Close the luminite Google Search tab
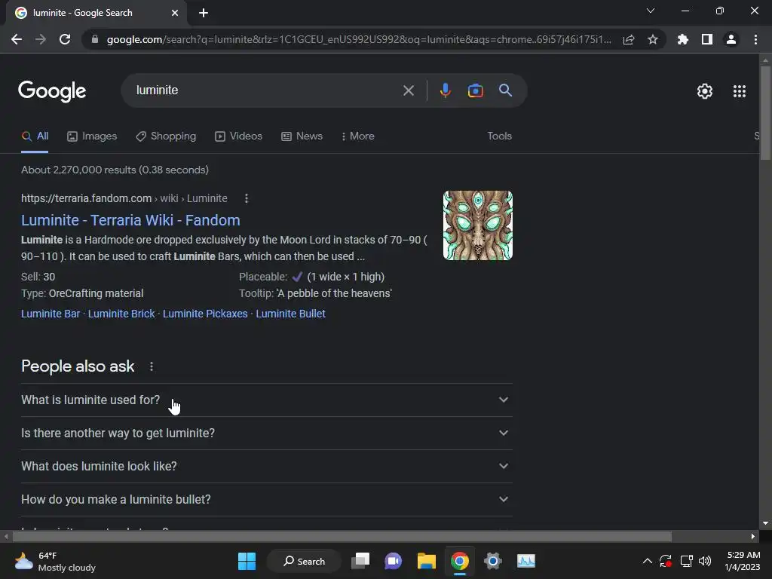This screenshot has width=772, height=579. point(175,13)
